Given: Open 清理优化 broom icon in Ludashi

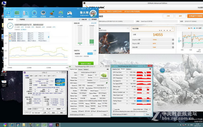Looking at the screenshot, I should click(x=52, y=14).
